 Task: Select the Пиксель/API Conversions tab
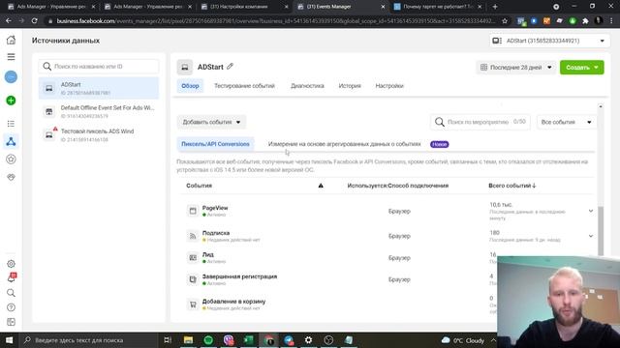coord(215,144)
